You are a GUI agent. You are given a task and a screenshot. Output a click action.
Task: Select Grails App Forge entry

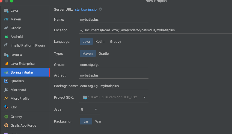coord(25,125)
